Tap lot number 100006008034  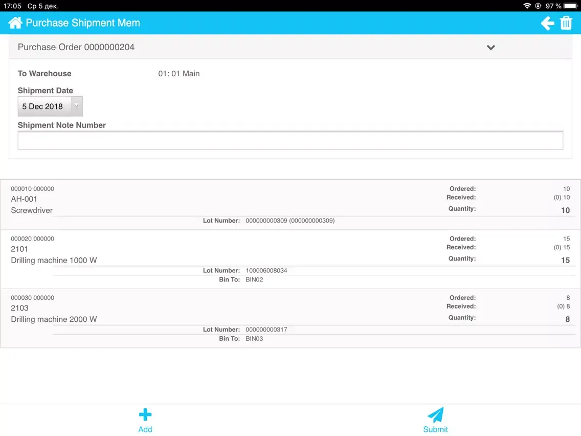(x=266, y=271)
